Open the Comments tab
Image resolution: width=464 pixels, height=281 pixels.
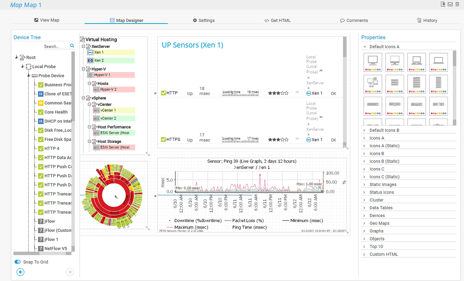354,21
